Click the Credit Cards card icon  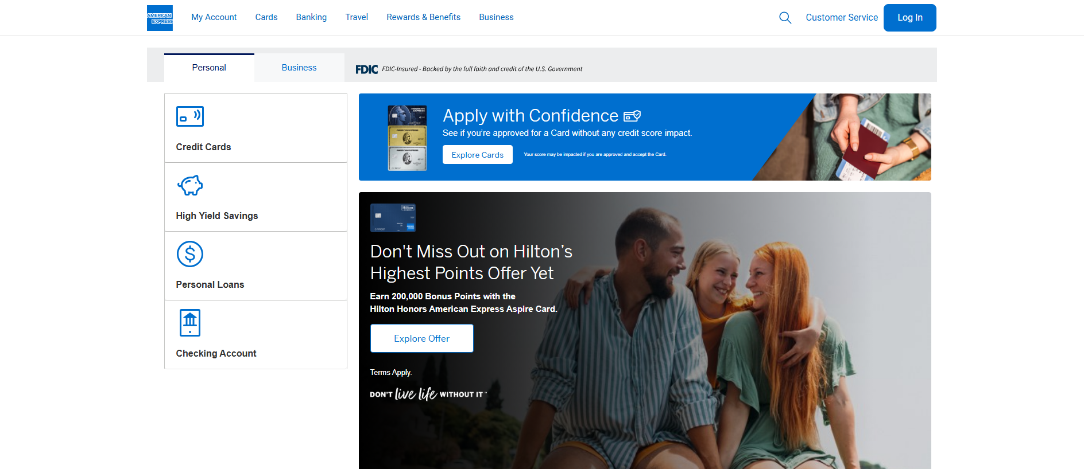click(190, 116)
